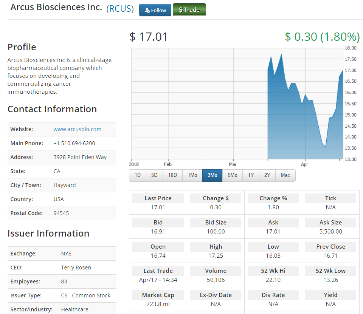This screenshot has width=363, height=314.
Task: Click the Ask Size value 5,500.00
Action: pyautogui.click(x=330, y=231)
